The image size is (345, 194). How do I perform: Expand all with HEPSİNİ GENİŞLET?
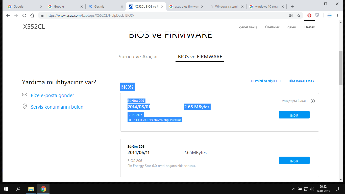267,81
